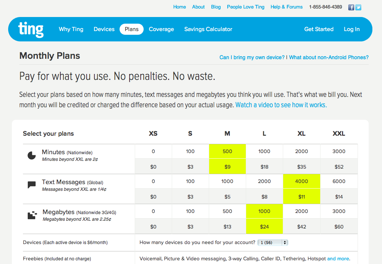Open "Watch a video to see how it works"
This screenshot has width=382, height=264.
point(281,105)
